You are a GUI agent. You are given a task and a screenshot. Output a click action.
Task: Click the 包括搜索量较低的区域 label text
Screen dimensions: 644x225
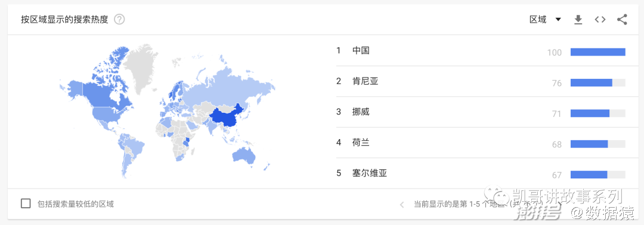click(x=76, y=204)
